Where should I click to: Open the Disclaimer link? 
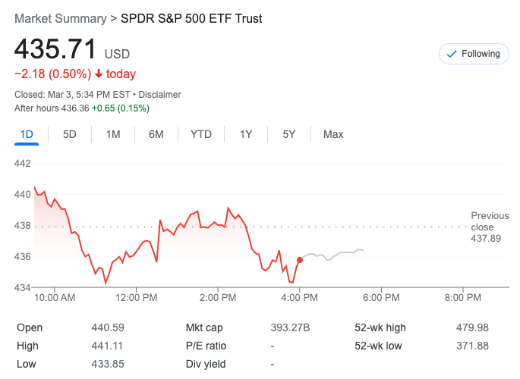159,95
